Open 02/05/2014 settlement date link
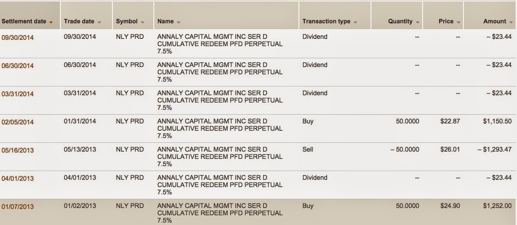The height and width of the screenshot is (225, 517). pyautogui.click(x=18, y=122)
